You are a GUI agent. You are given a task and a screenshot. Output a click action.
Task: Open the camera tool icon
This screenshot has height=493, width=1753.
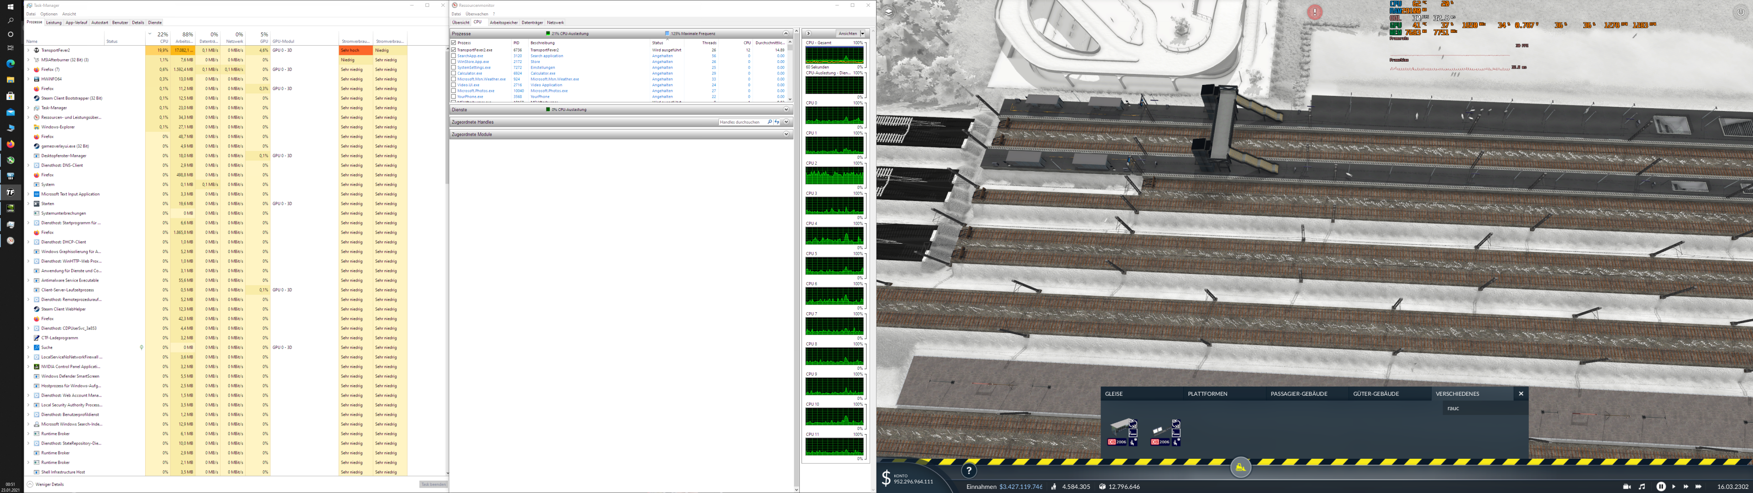click(x=1627, y=486)
